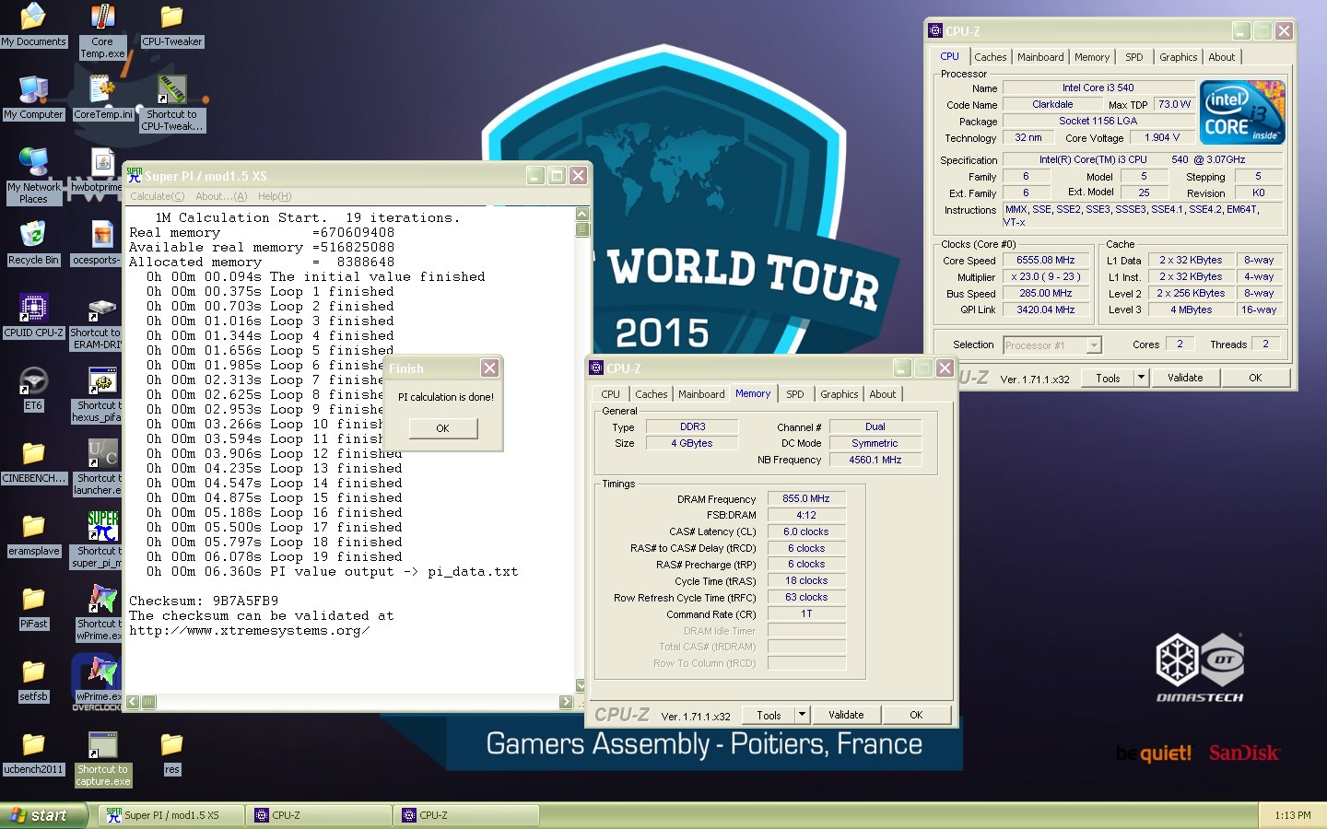Click OK in memory CPU-Z window
Screen dimensions: 1327x829
[x=916, y=715]
